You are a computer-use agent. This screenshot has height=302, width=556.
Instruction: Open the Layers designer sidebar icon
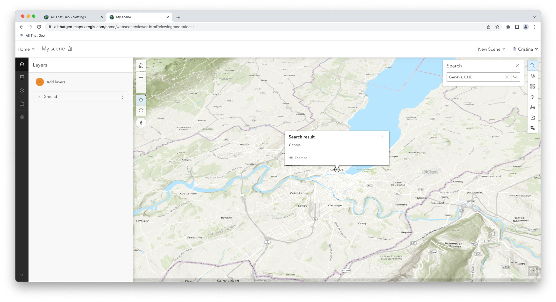(22, 64)
